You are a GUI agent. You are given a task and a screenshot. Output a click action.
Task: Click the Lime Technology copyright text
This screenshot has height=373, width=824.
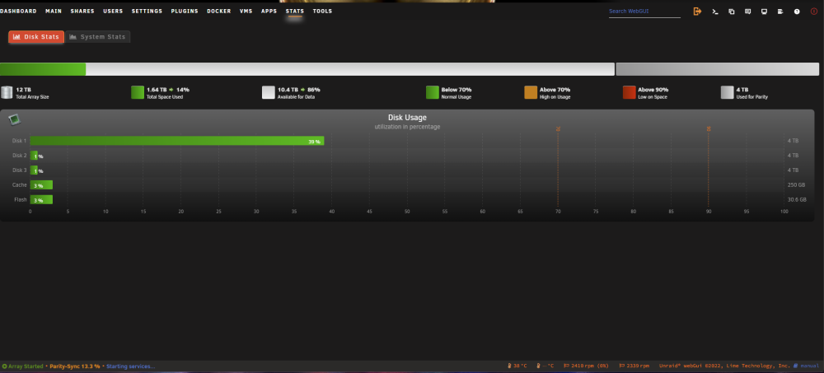[724, 366]
